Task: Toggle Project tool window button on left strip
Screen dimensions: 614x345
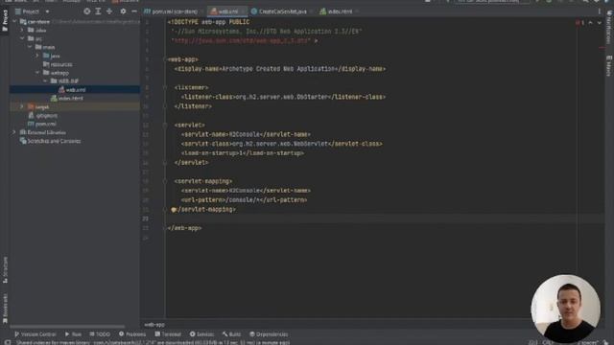Action: click(5, 20)
